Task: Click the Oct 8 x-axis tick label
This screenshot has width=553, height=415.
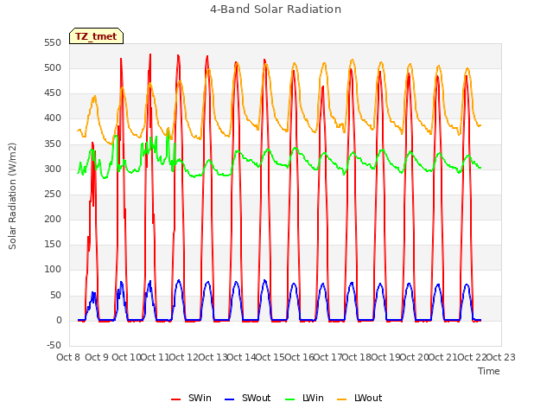Action: [x=68, y=357]
